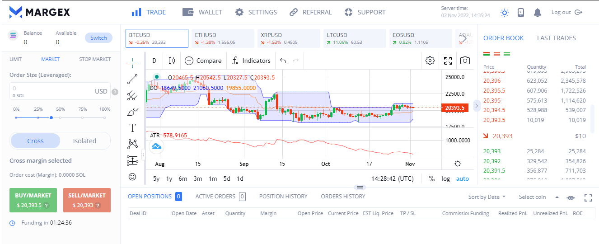This screenshot has width=599, height=244.
Task: Enable the log scale toggle
Action: pos(445,178)
